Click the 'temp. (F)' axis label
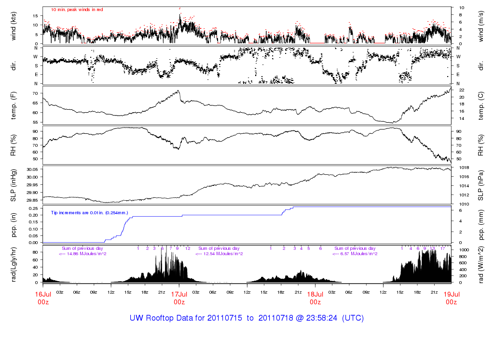The height and width of the screenshot is (337, 494). pos(13,105)
